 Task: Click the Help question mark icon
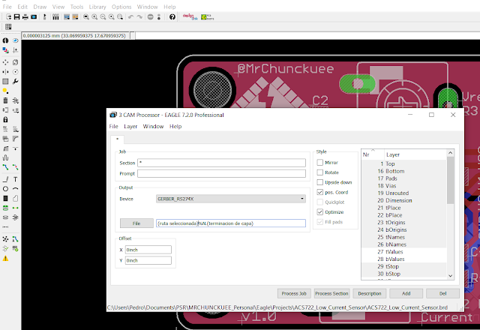pos(172,17)
